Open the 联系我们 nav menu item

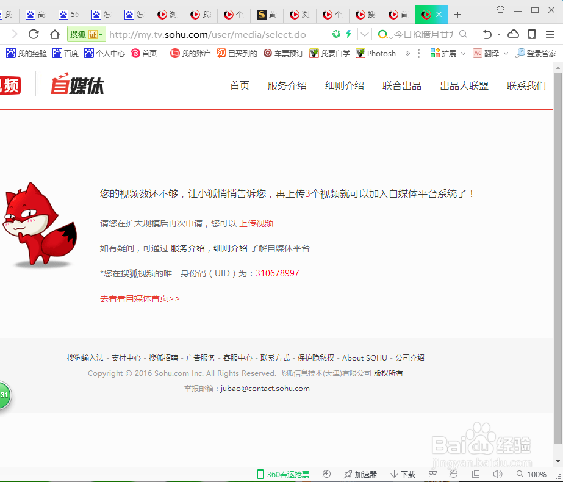pos(526,86)
